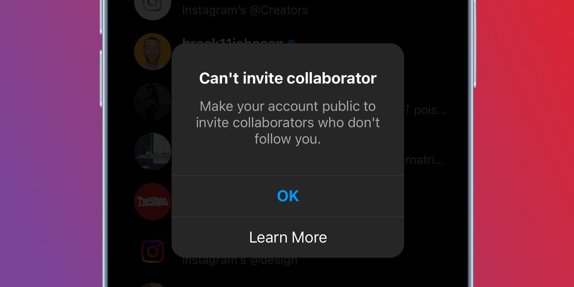The width and height of the screenshot is (574, 287).
Task: Tap the partially visible bottom avatar
Action: pyautogui.click(x=153, y=285)
